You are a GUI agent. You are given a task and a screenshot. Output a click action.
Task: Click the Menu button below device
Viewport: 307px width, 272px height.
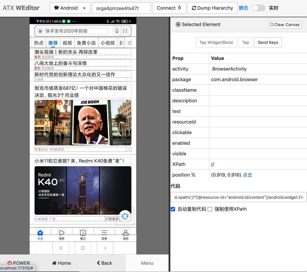tap(147, 263)
